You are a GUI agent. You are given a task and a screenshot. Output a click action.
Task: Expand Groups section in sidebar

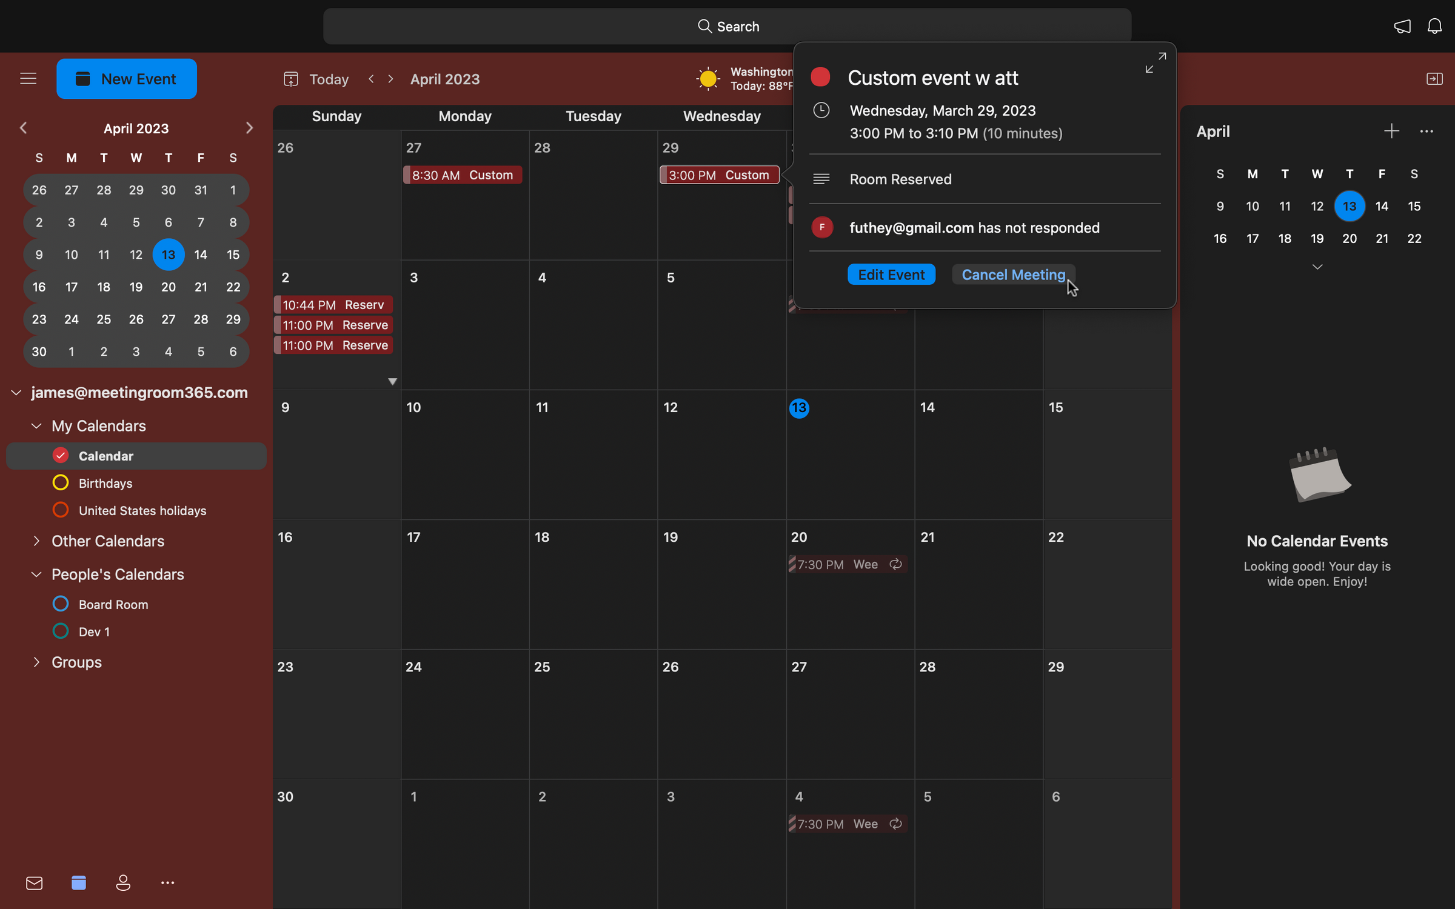pos(36,661)
